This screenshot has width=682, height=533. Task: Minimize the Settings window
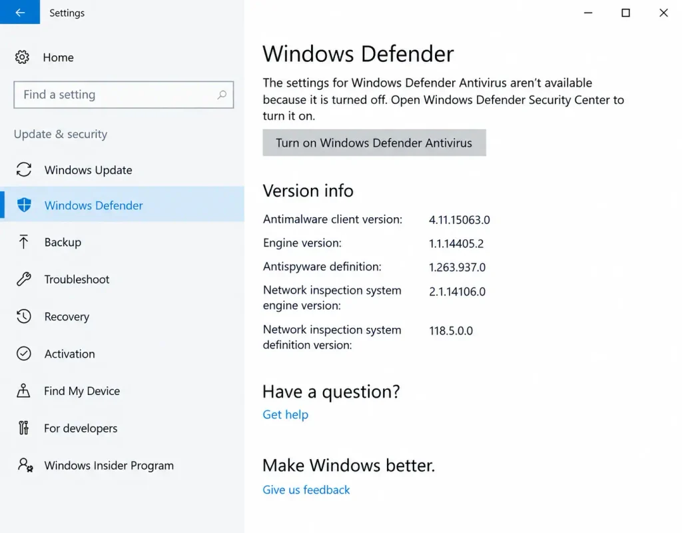588,13
